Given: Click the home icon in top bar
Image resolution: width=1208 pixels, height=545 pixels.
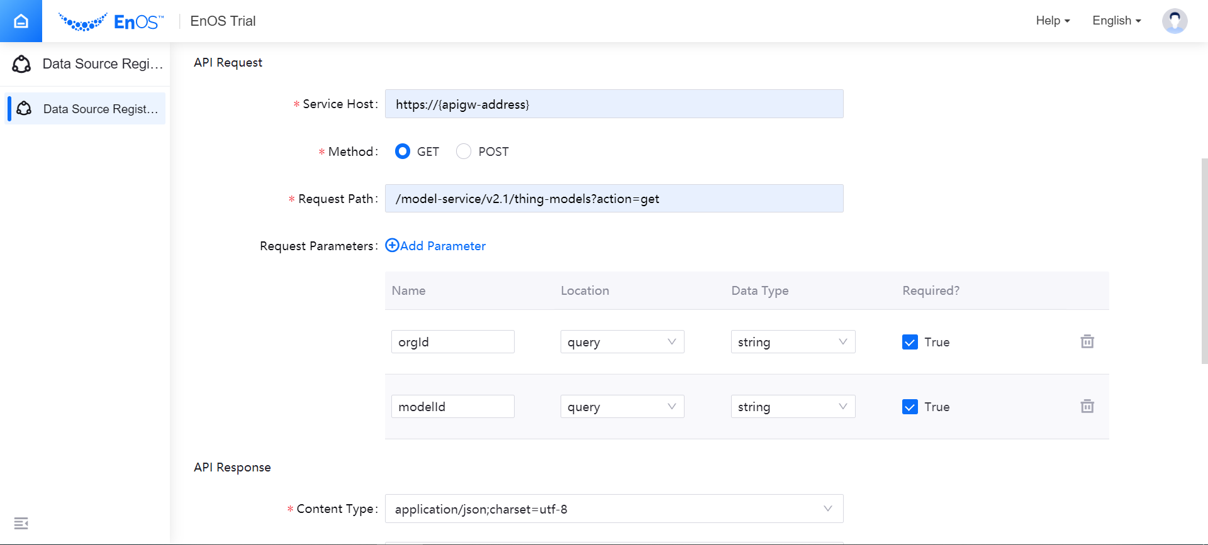Looking at the screenshot, I should (21, 21).
